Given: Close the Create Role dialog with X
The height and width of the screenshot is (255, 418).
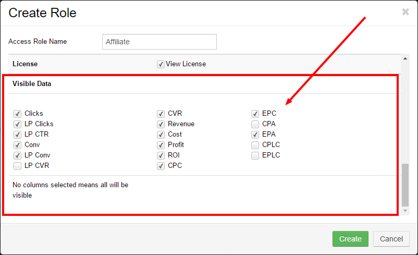Looking at the screenshot, I should click(405, 12).
